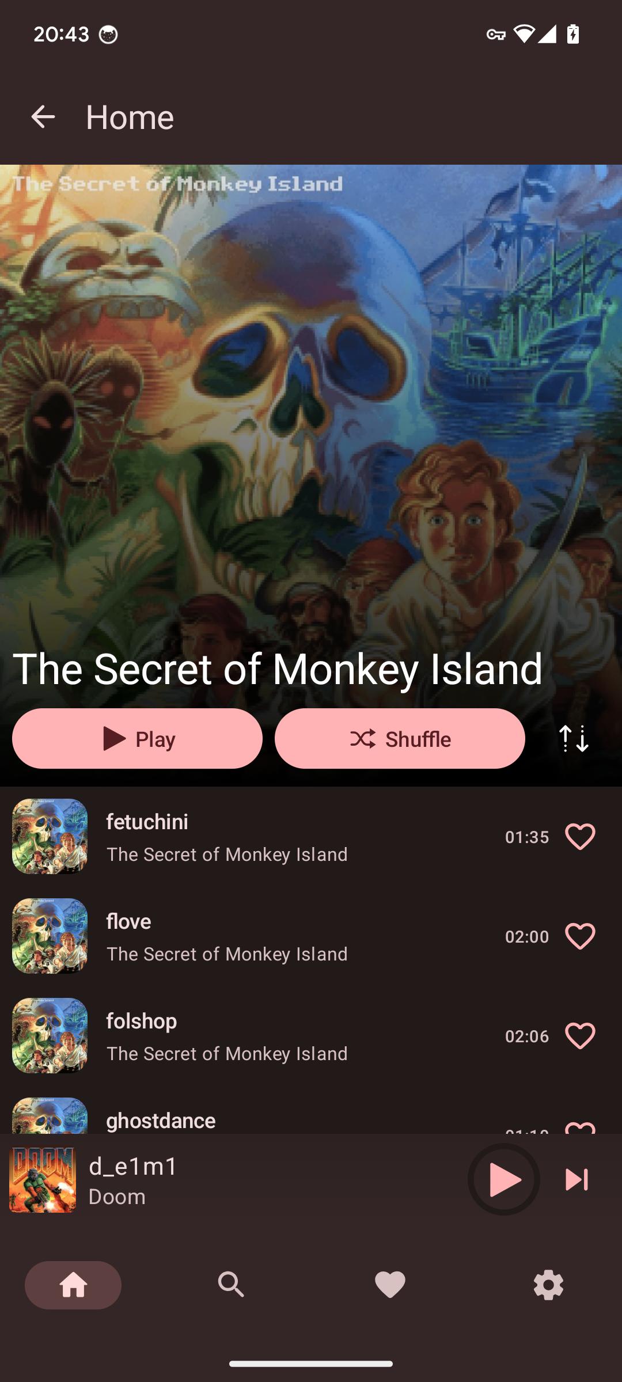
Task: Shuffle The Secret of Monkey Island album
Action: [400, 738]
